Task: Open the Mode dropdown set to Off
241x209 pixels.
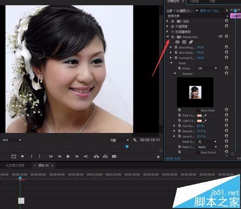Action: (x=207, y=68)
